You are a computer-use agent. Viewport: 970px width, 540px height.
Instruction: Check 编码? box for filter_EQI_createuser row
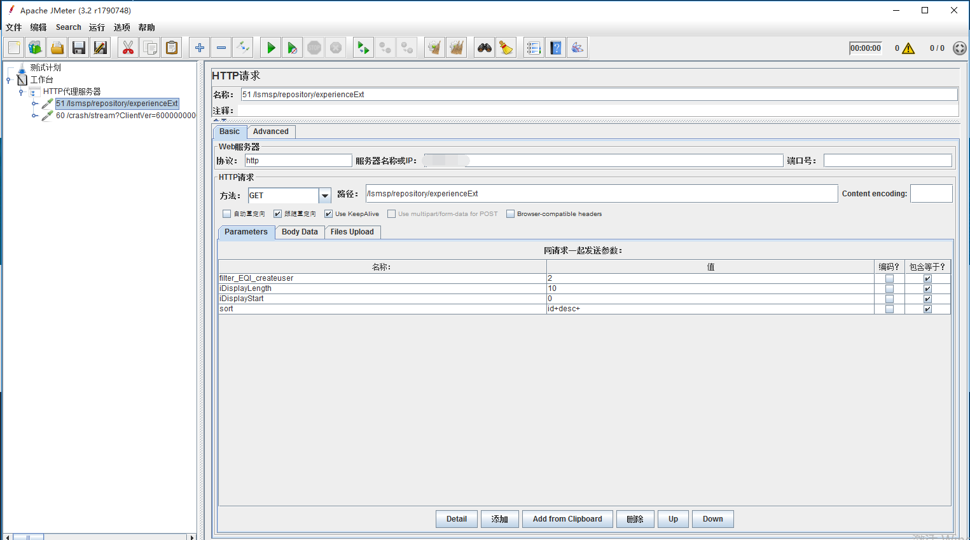[x=889, y=278]
